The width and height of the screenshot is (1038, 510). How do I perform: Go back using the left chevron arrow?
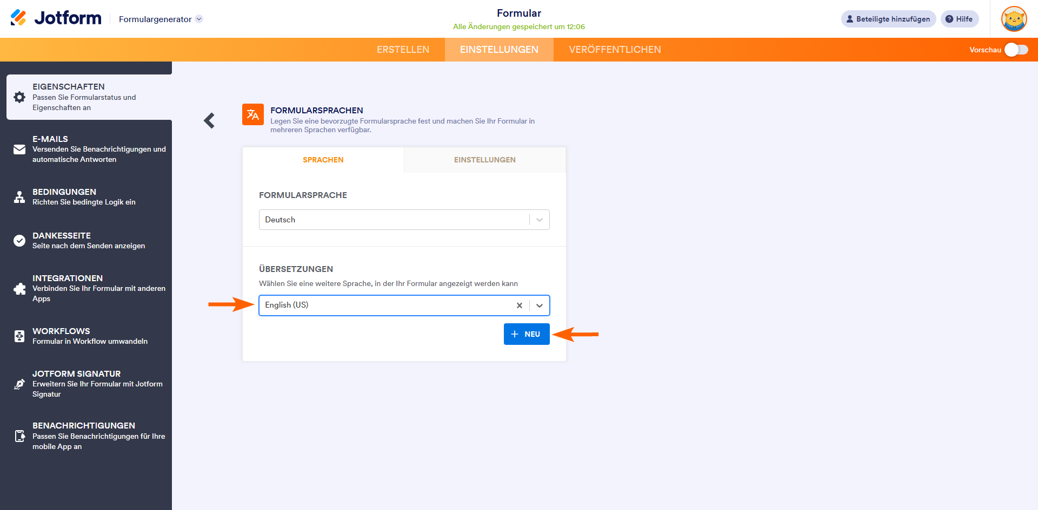(x=209, y=120)
